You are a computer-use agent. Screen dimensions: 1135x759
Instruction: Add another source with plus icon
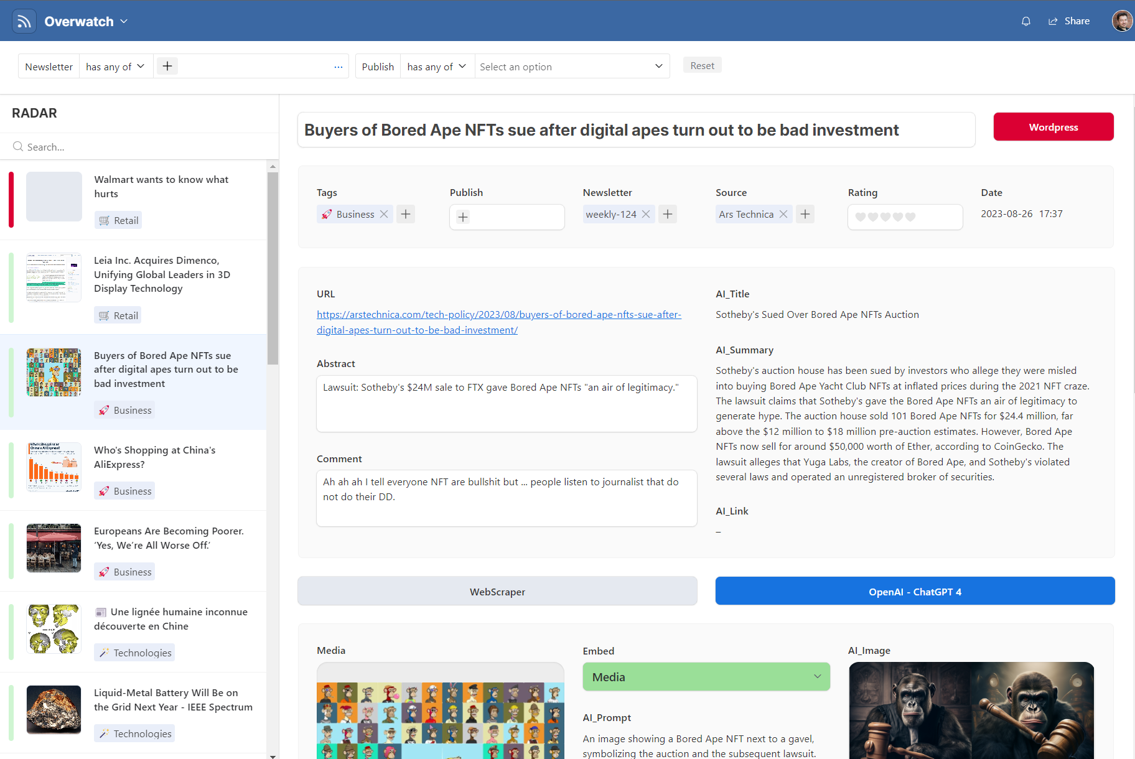(805, 214)
